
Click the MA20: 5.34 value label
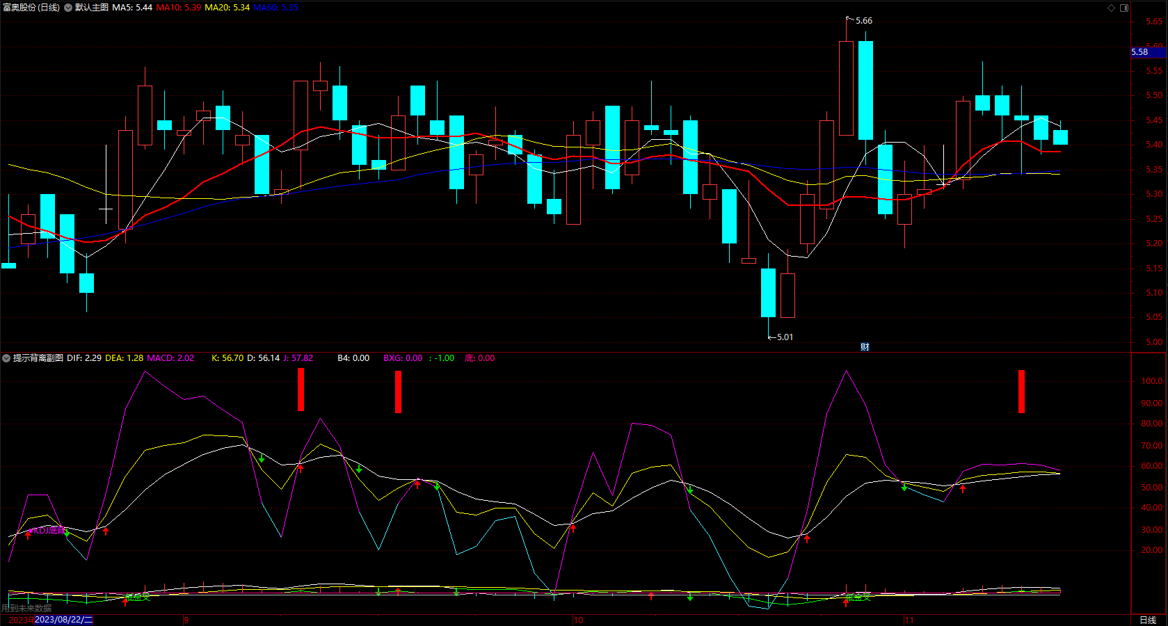coord(227,8)
